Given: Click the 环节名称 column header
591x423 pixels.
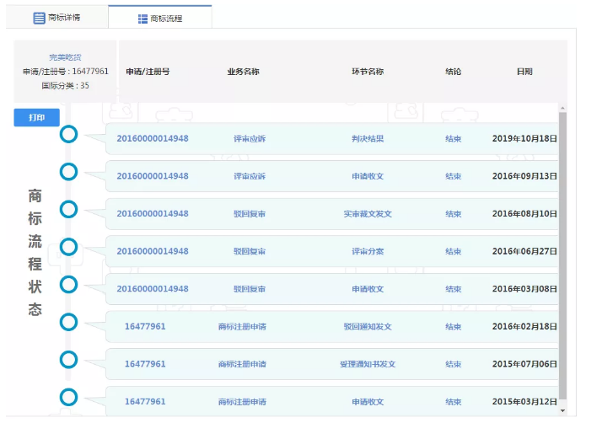Looking at the screenshot, I should [x=368, y=72].
